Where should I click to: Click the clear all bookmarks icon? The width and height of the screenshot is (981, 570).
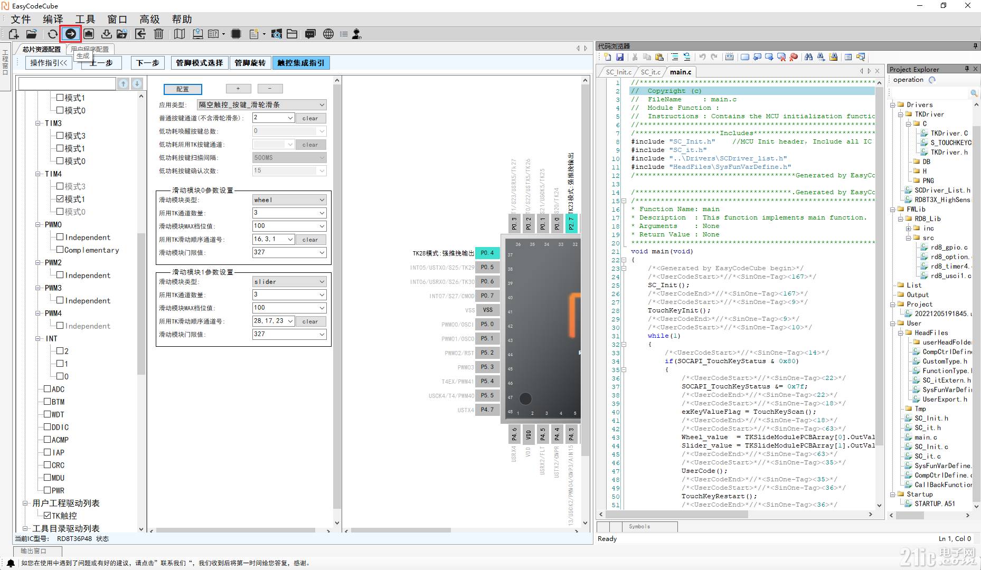[x=781, y=57]
